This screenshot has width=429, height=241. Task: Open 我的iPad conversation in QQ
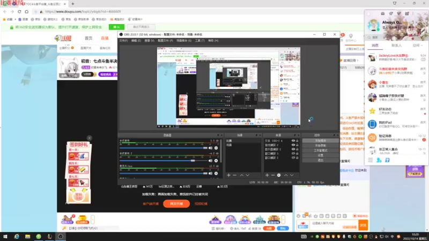click(397, 124)
